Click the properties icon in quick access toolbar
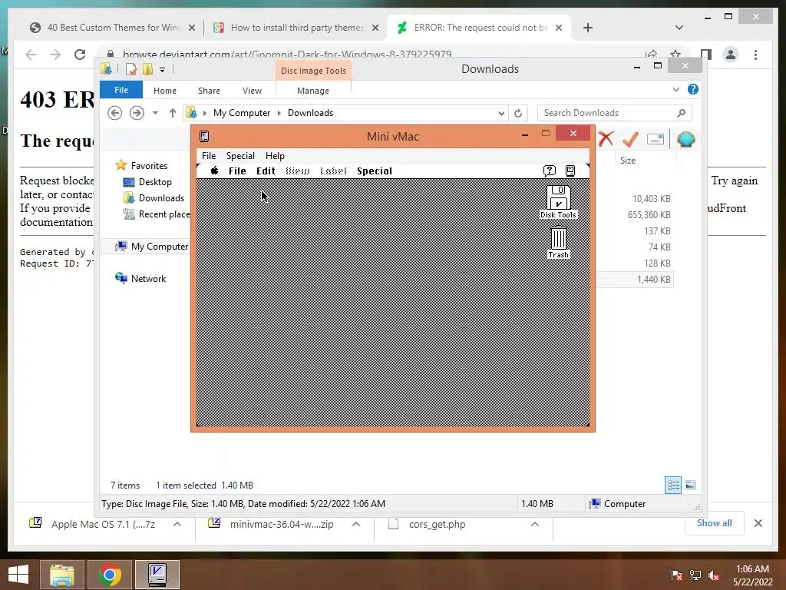The image size is (786, 590). (131, 69)
